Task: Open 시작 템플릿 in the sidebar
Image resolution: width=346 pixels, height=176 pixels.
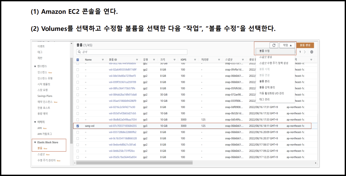Action: (x=44, y=84)
